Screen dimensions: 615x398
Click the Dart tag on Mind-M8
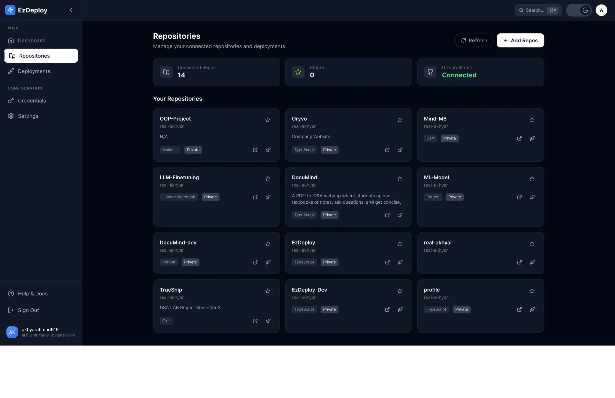tap(430, 138)
